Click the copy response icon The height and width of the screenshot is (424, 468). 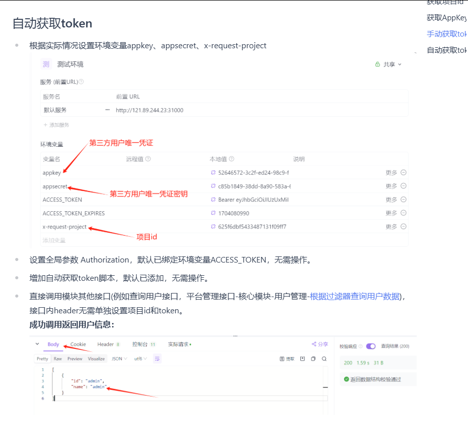(313, 358)
